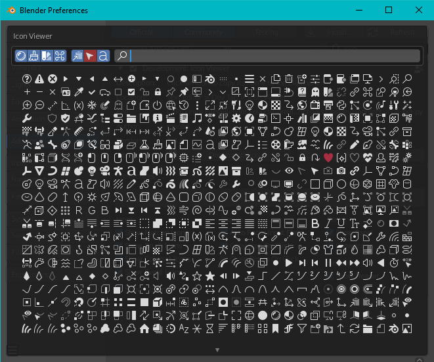434x362 pixels.
Task: Expand the popup with the bottom down arrow
Action: [217, 350]
